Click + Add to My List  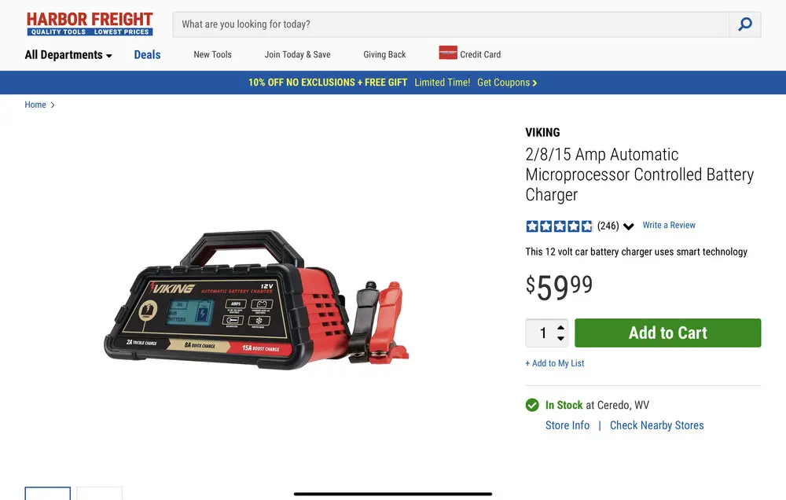point(554,363)
